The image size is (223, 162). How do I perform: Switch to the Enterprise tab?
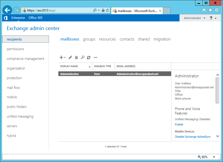pyautogui.click(x=18, y=18)
